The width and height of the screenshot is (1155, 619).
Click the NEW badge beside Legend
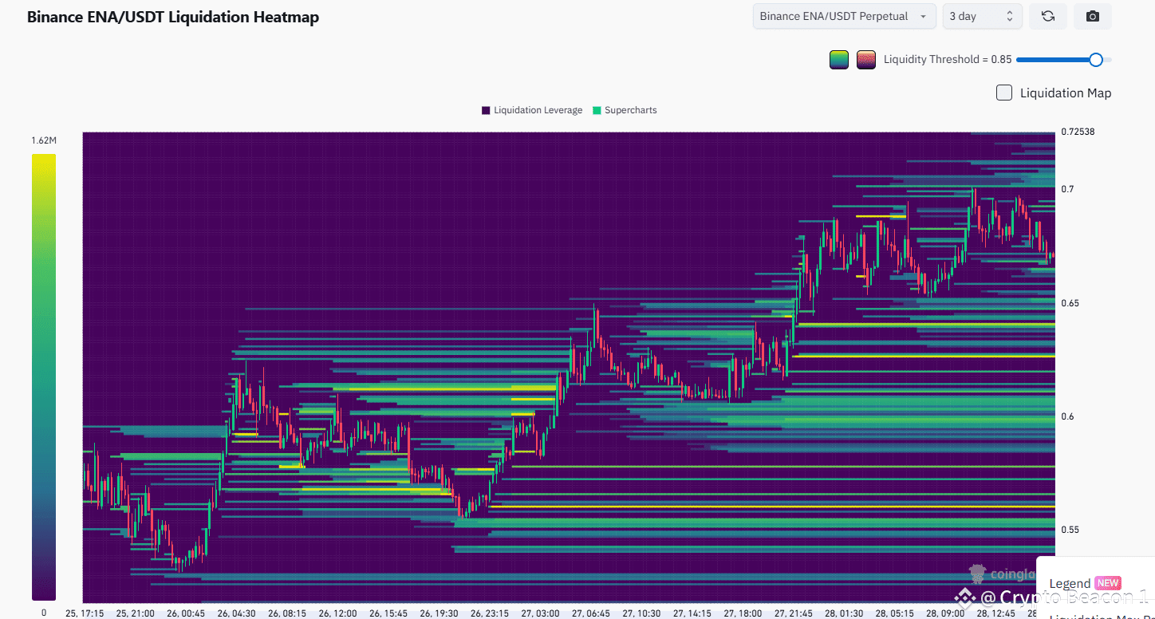click(1108, 583)
